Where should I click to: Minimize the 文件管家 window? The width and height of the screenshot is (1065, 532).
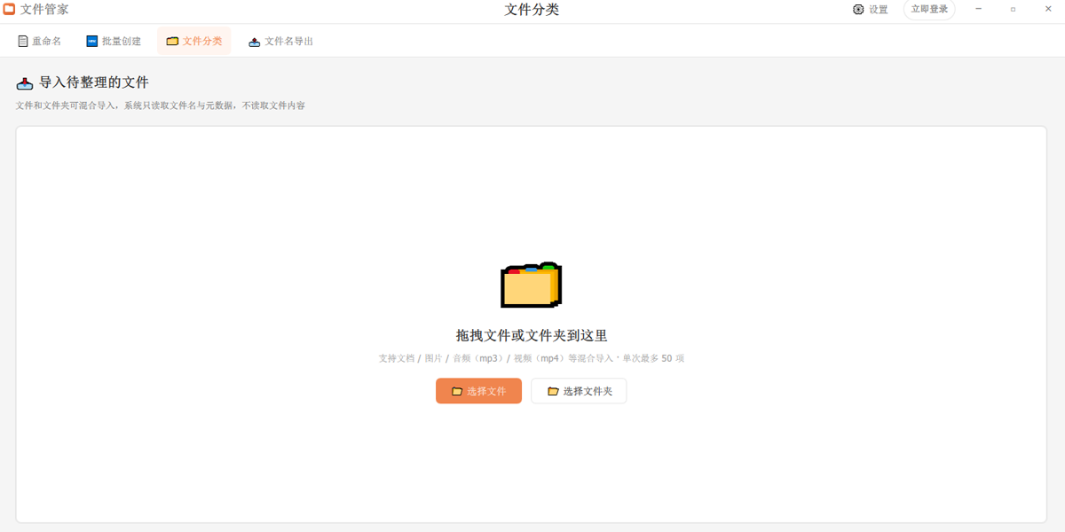pyautogui.click(x=979, y=9)
